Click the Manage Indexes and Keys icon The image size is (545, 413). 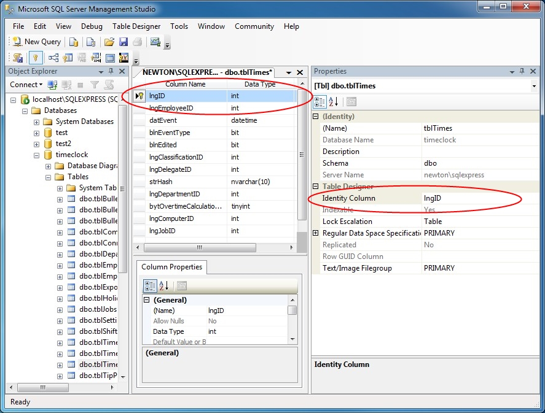[x=67, y=57]
